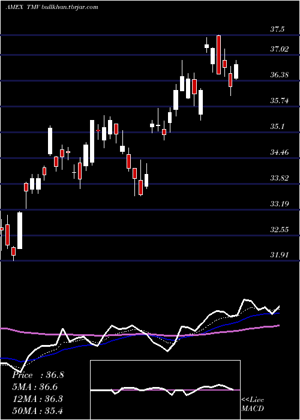This screenshot has width=300, height=420.
Task: Select the 36.38 price axis label
Action: [280, 75]
